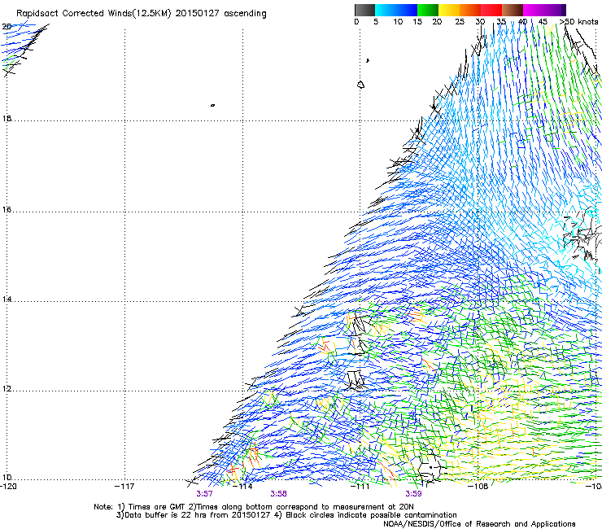The height and width of the screenshot is (529, 602).
Task: Click the -111 longitude axis label
Action: [x=360, y=487]
